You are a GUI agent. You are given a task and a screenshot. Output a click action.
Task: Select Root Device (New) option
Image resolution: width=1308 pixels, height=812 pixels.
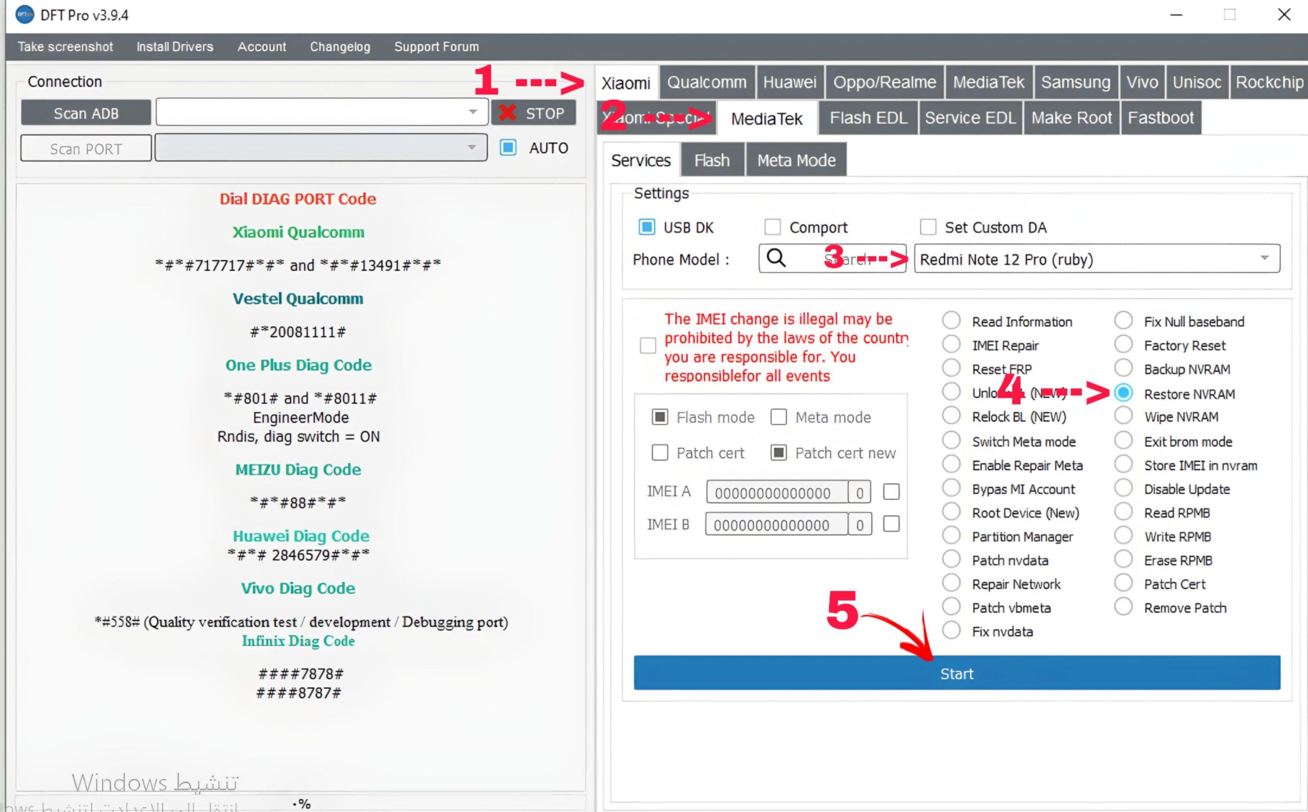pyautogui.click(x=951, y=512)
